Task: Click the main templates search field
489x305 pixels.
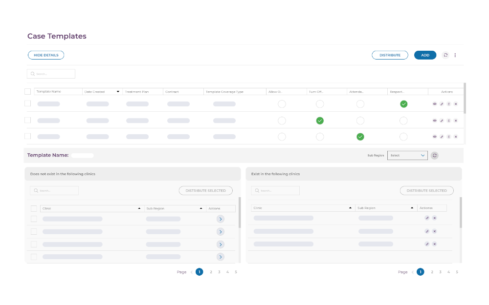Action: [x=51, y=74]
